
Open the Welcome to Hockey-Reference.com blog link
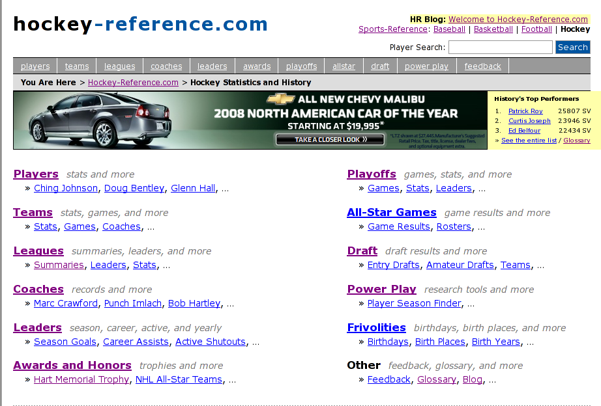pos(518,19)
